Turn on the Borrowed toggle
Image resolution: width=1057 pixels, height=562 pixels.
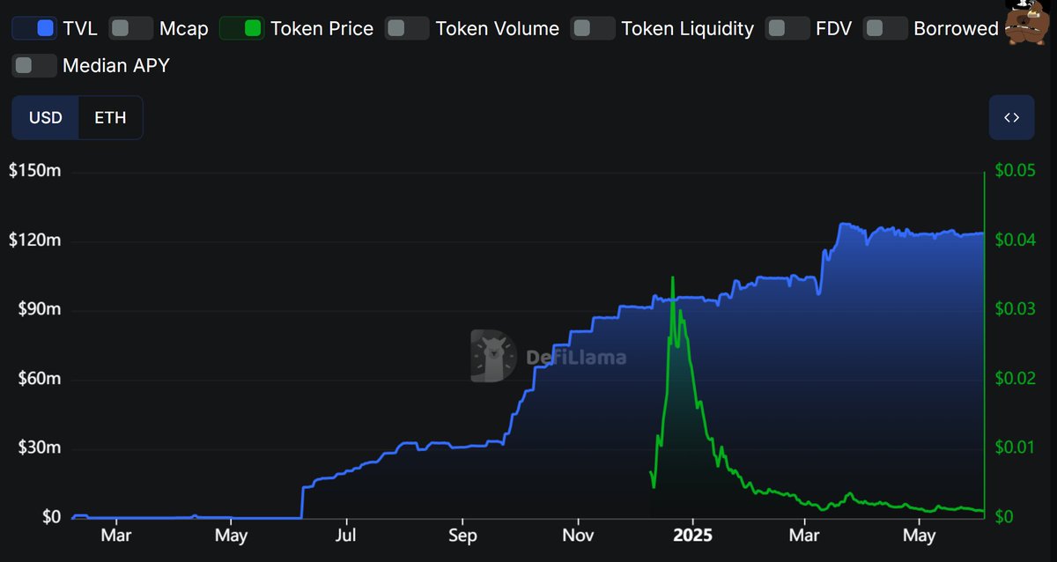pyautogui.click(x=886, y=28)
